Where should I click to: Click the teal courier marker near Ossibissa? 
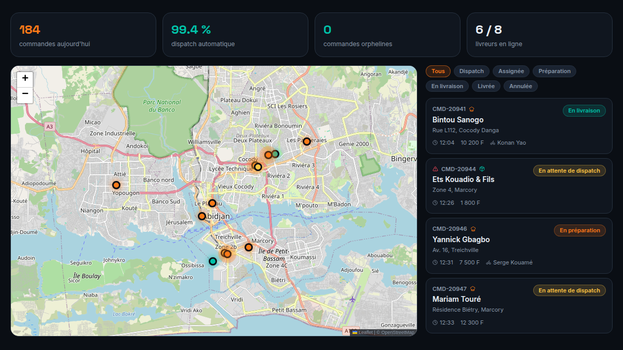click(213, 261)
